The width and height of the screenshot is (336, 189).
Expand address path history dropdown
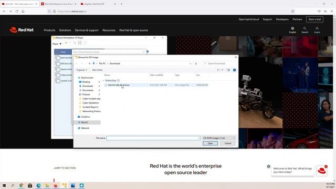190,64
